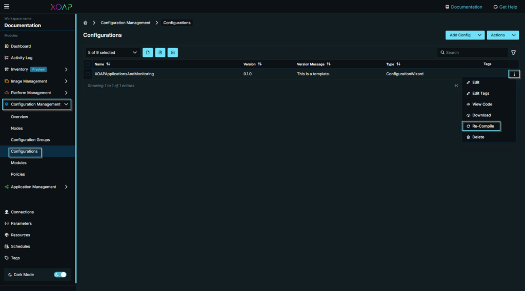Select Re-Compile from the context menu
525x291 pixels.
coord(482,126)
